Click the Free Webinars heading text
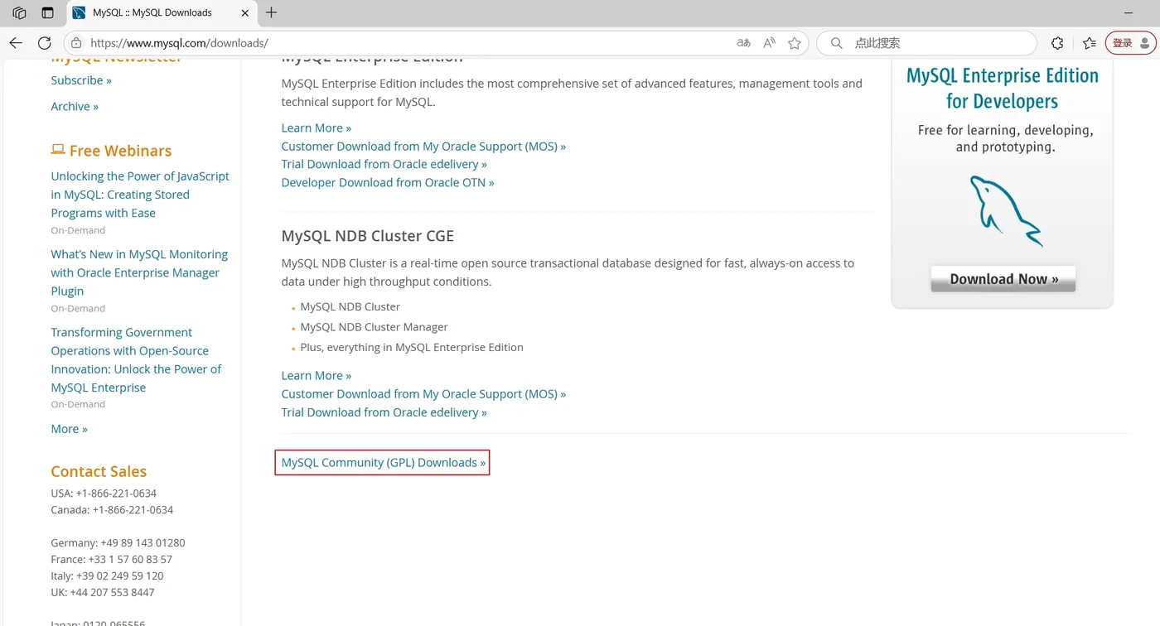 [121, 151]
